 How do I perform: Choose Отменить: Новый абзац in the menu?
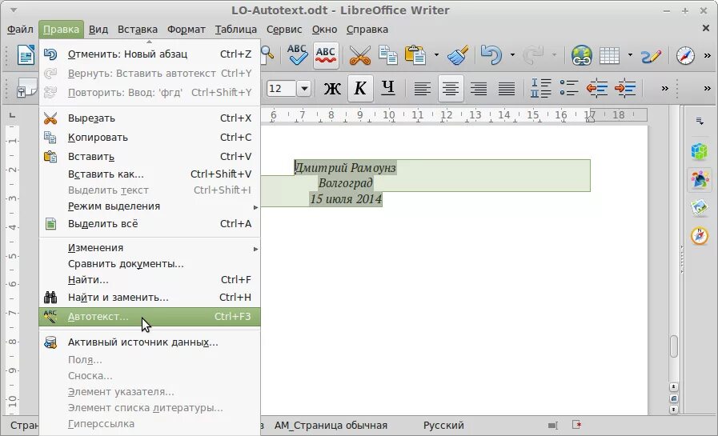150,54
